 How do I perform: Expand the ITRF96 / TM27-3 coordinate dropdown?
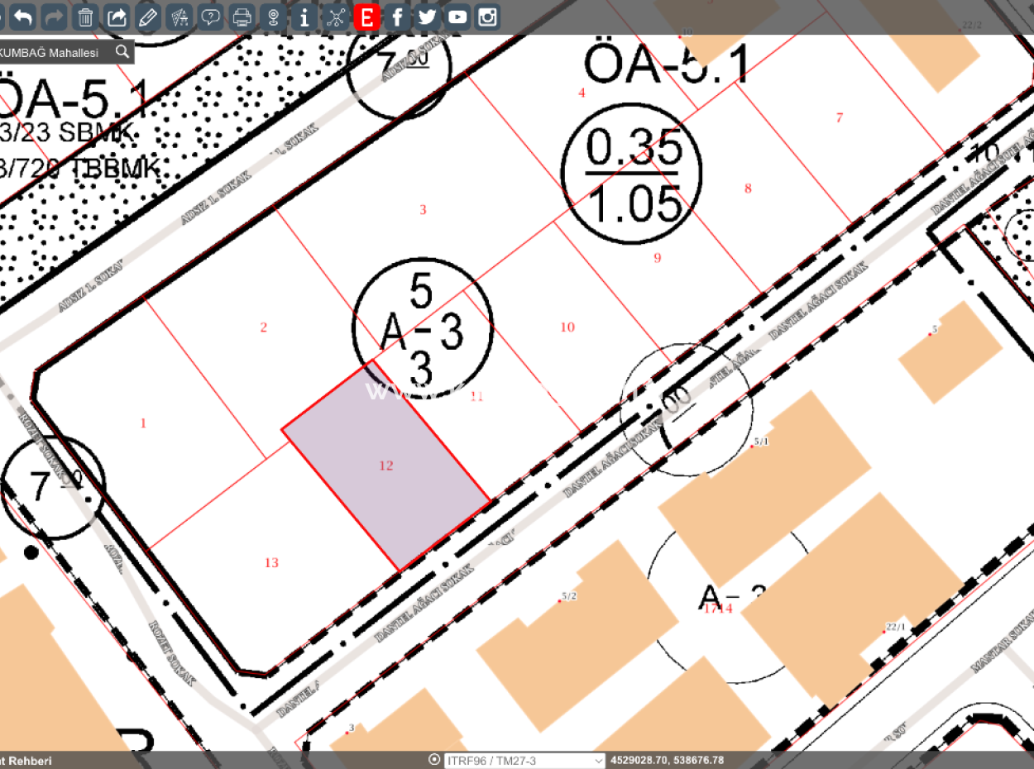click(x=524, y=760)
